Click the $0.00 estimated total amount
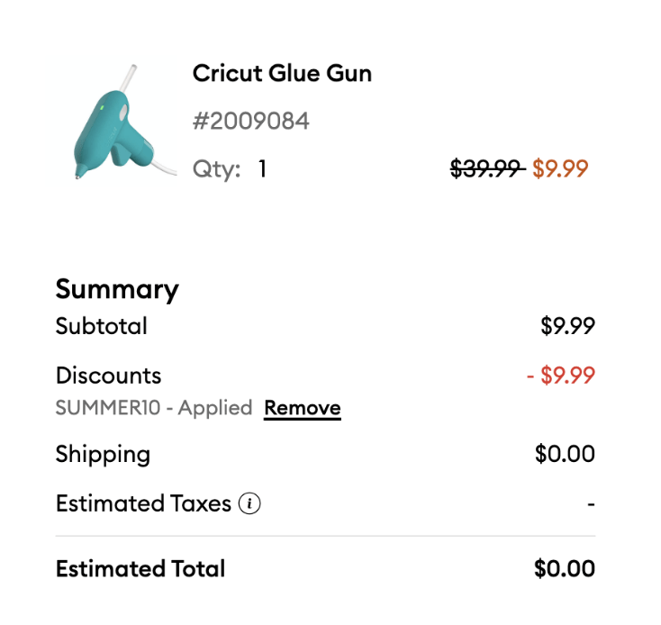661x625 pixels. pyautogui.click(x=564, y=569)
